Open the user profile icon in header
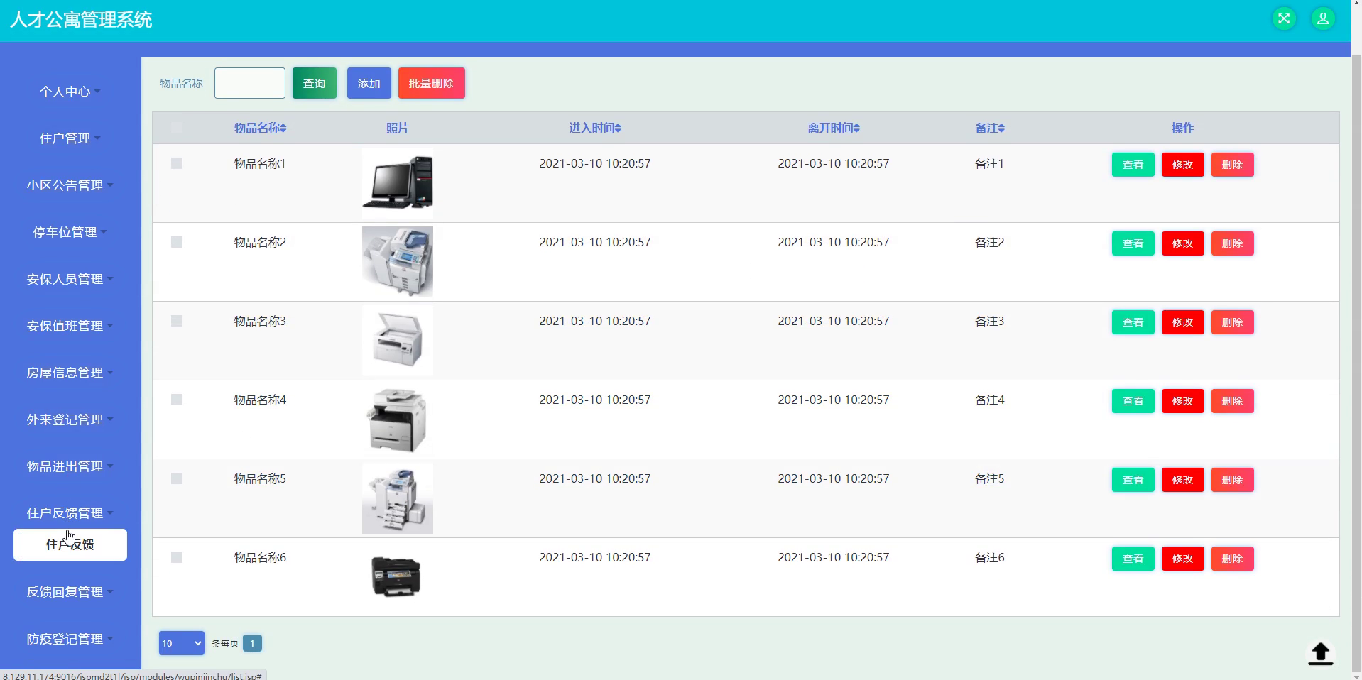Image resolution: width=1362 pixels, height=680 pixels. pyautogui.click(x=1323, y=19)
